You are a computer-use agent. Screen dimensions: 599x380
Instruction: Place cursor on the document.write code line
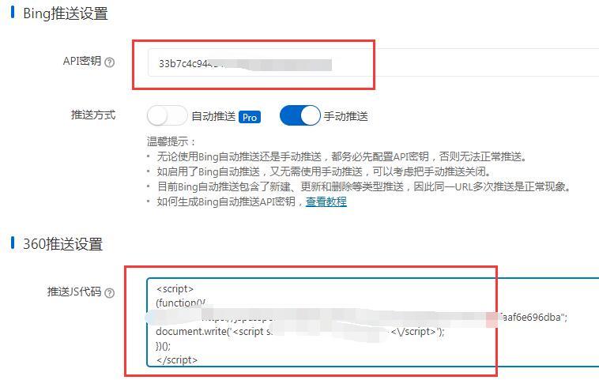point(300,332)
